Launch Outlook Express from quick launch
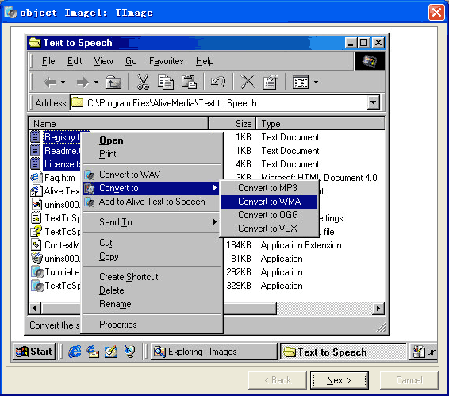The height and width of the screenshot is (396, 449). (x=93, y=352)
